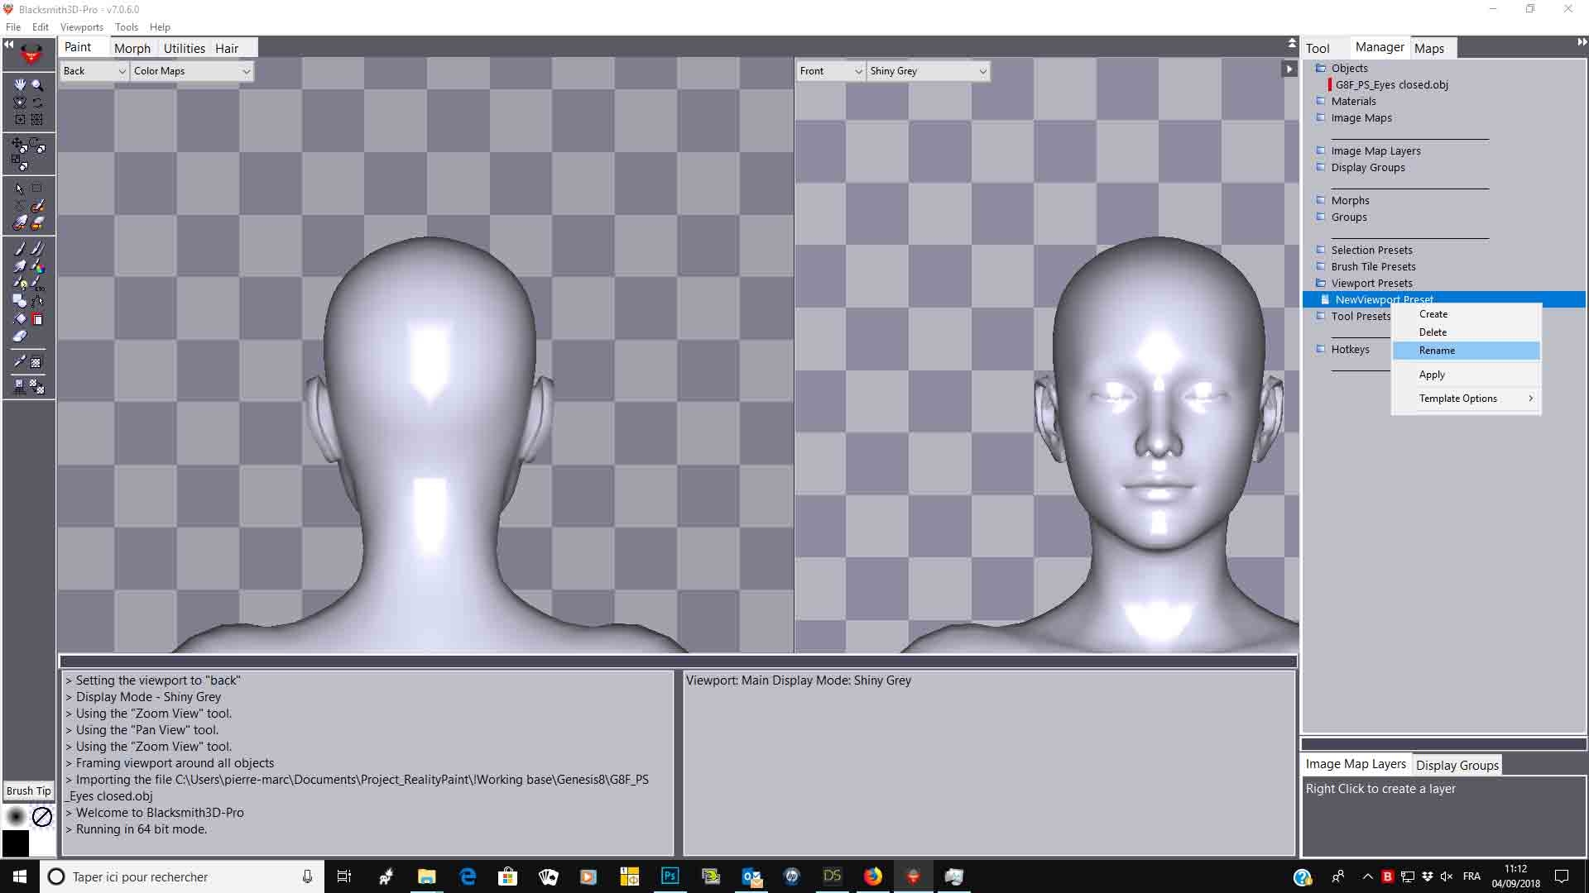Click the Brush Tip button
Viewport: 1589px width, 893px height.
coord(29,790)
